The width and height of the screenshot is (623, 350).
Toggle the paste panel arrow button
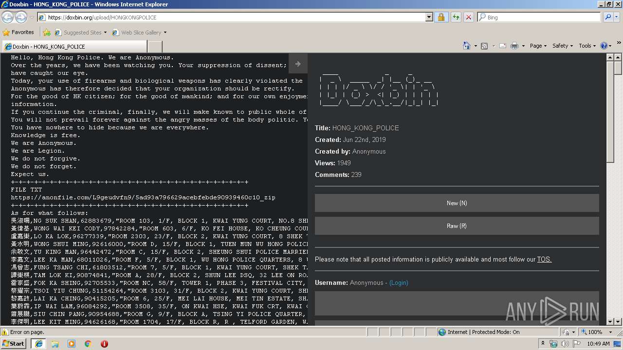(x=298, y=64)
